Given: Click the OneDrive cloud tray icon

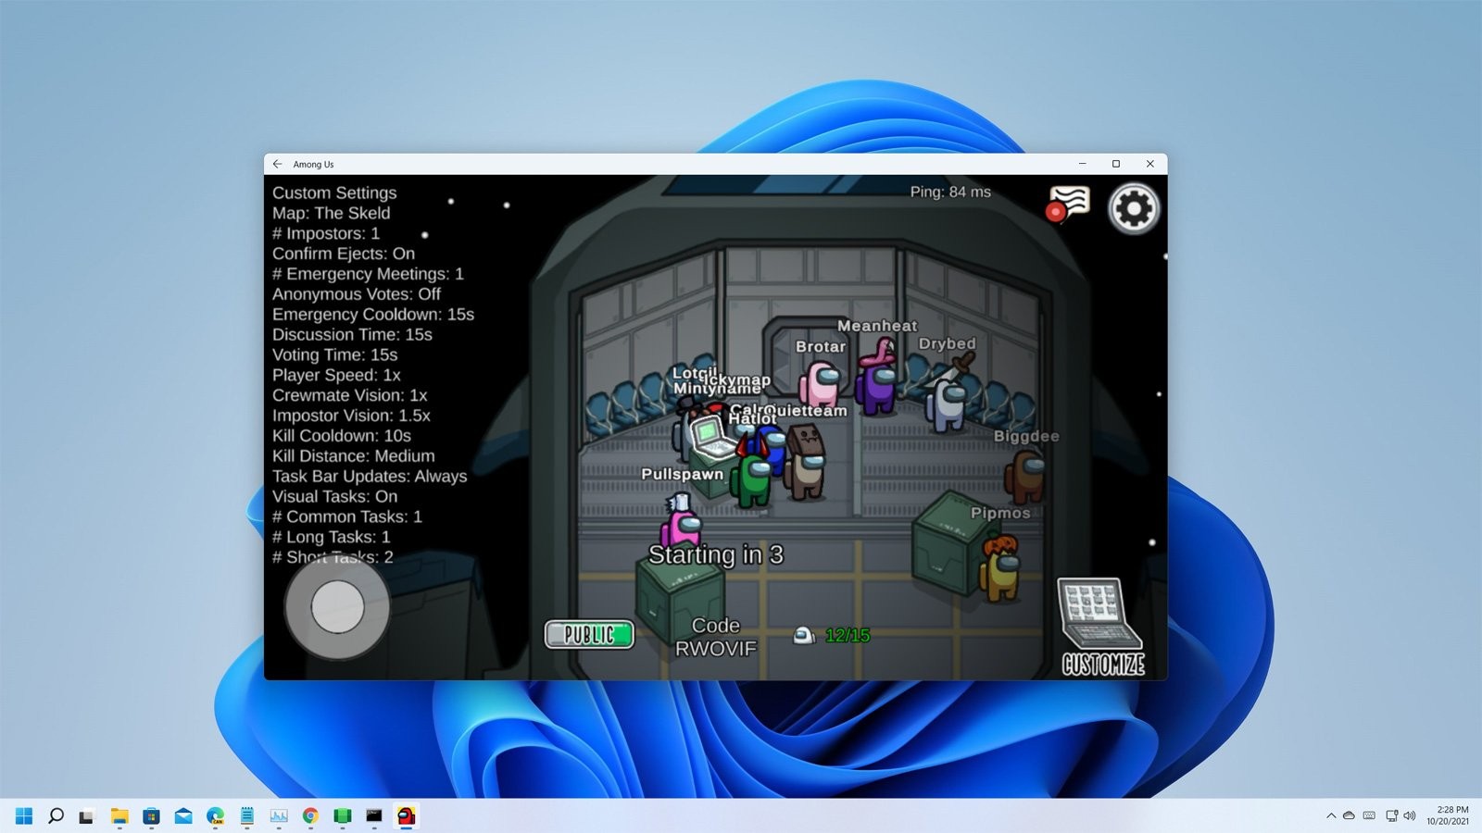Looking at the screenshot, I should pos(1350,815).
